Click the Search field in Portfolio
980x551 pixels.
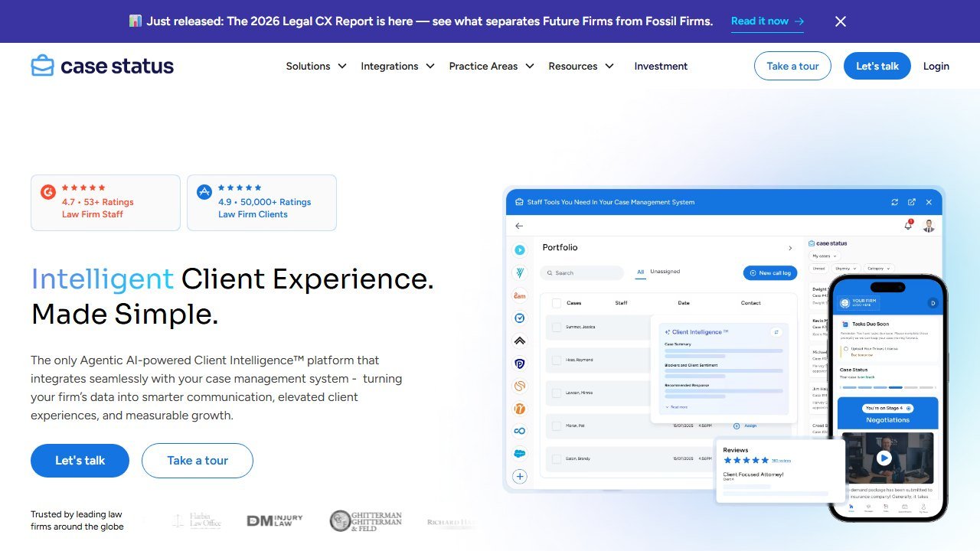point(582,272)
